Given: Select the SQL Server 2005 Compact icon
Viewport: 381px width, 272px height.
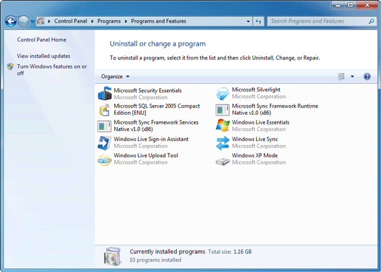Looking at the screenshot, I should pyautogui.click(x=105, y=110).
